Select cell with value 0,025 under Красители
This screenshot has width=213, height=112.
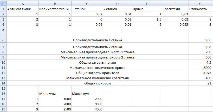(175, 24)
